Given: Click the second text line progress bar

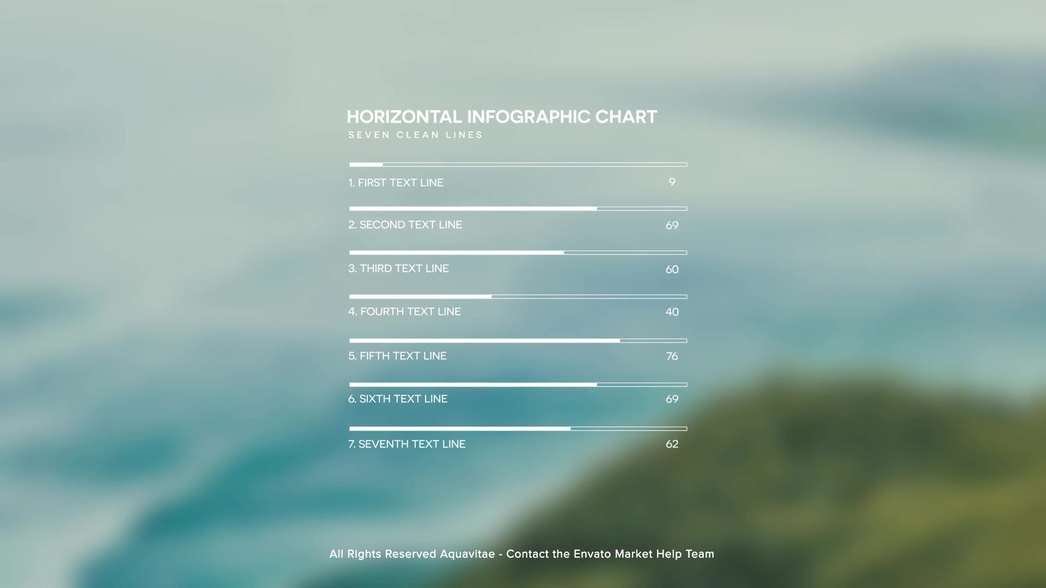Looking at the screenshot, I should pyautogui.click(x=518, y=209).
